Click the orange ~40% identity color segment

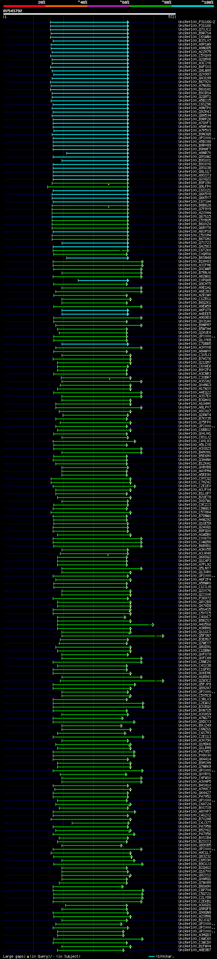[x=66, y=6]
